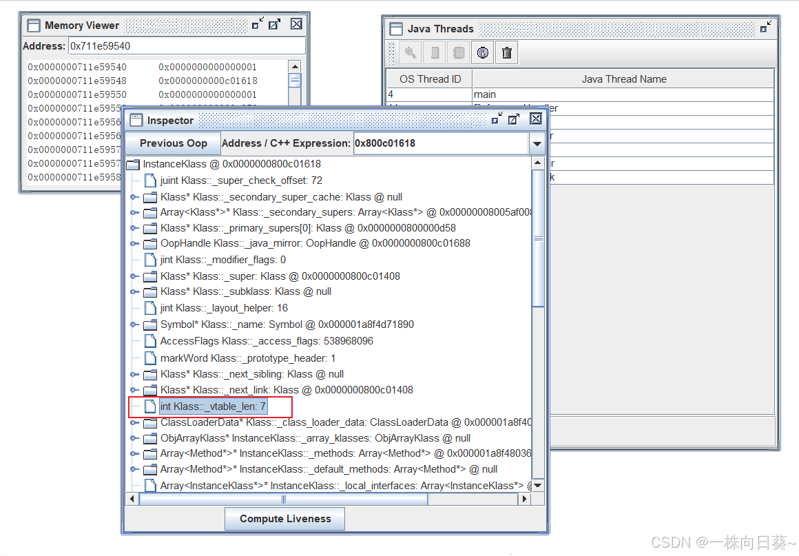
Task: Click the trash can Find Crashes icon
Action: click(507, 52)
